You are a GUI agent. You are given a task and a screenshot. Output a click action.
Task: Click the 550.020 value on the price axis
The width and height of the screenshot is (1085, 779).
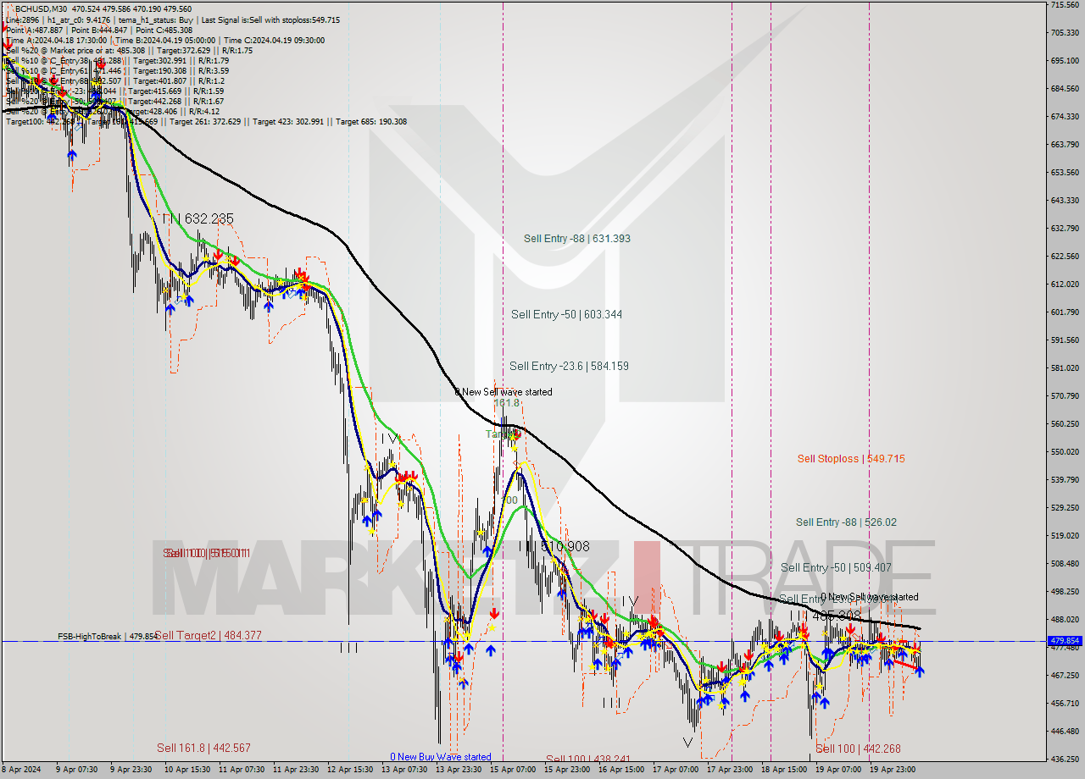[x=1066, y=451]
